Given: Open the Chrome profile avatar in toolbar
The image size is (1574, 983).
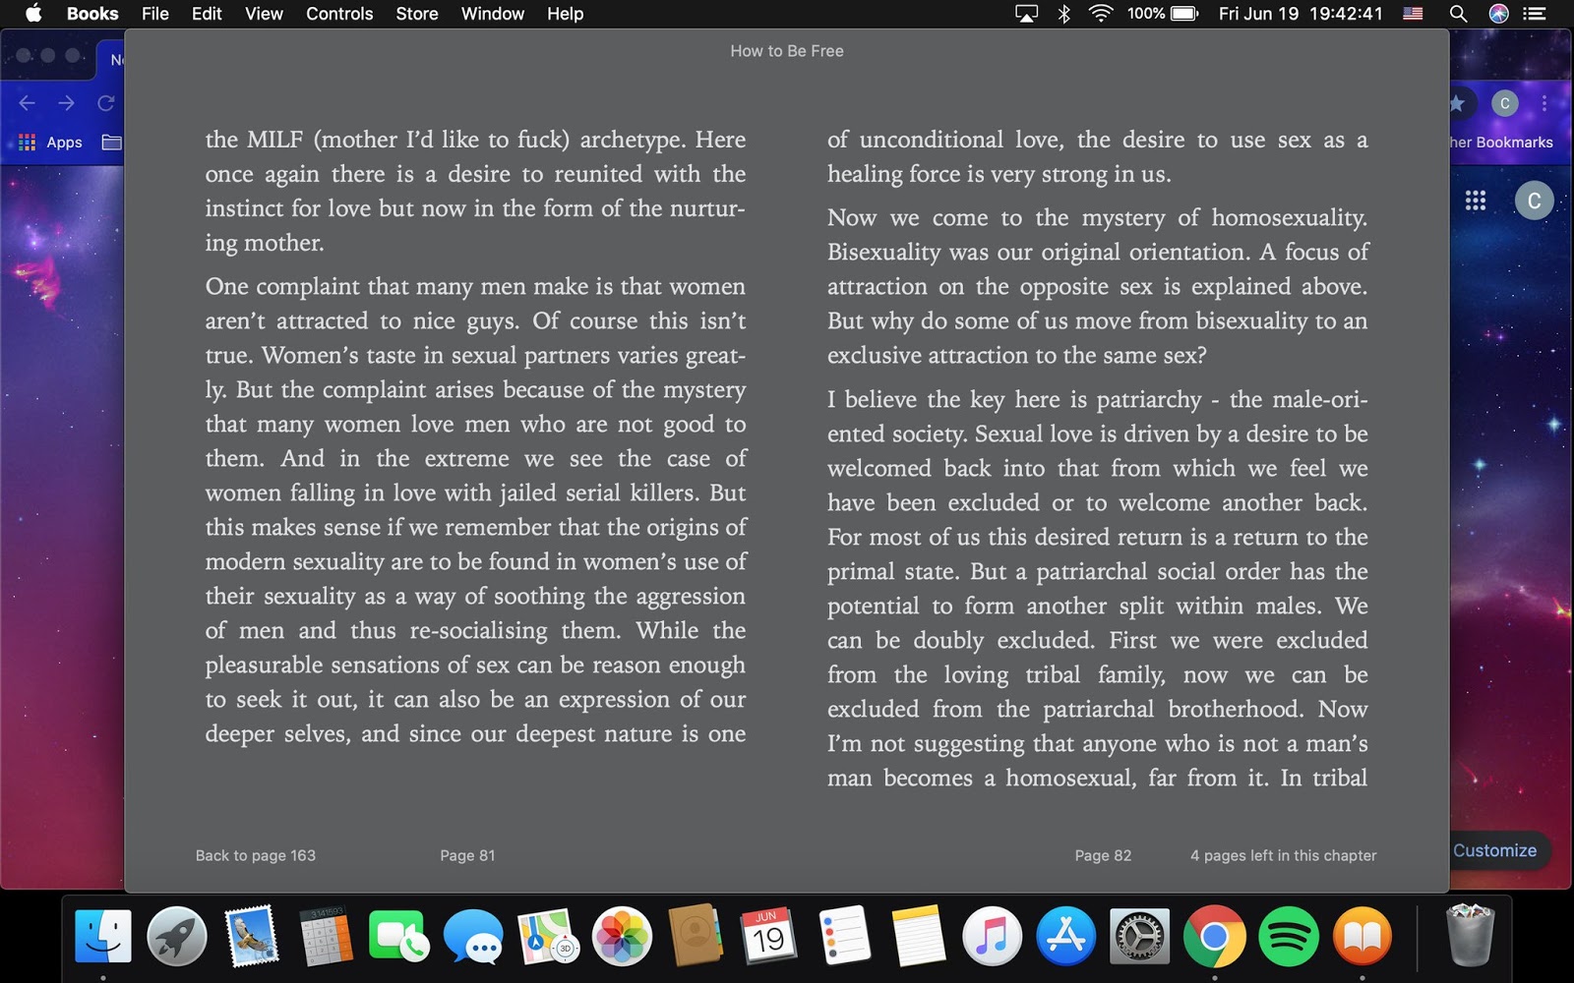Looking at the screenshot, I should click(1504, 103).
